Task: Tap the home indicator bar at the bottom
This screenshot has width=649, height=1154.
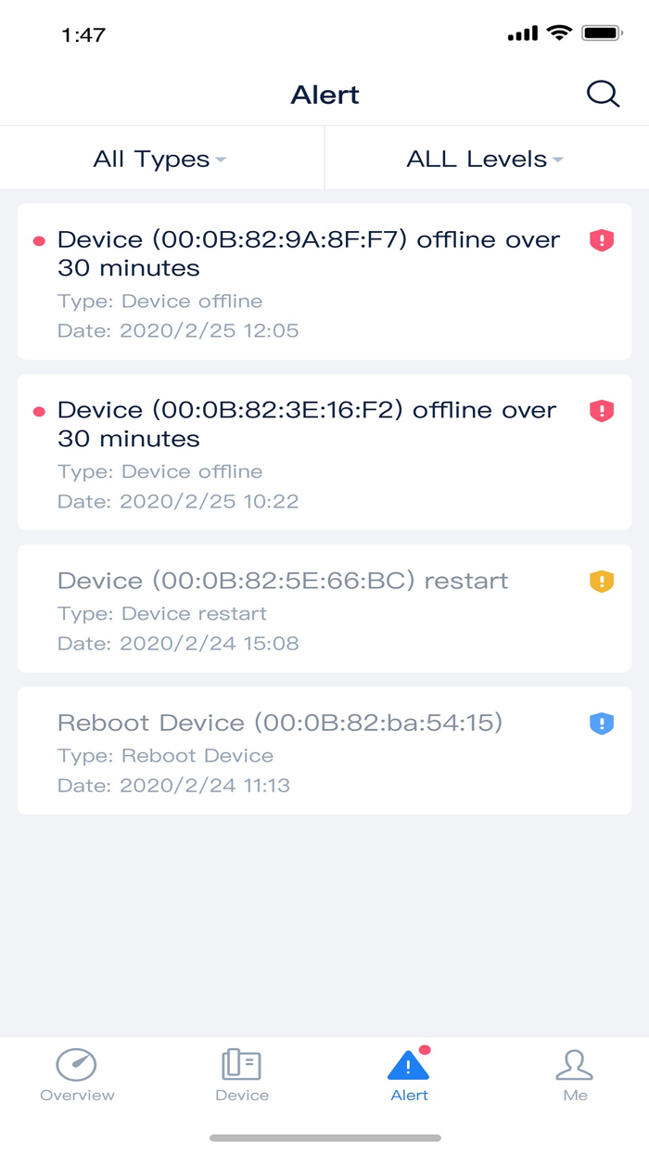Action: point(324,1135)
